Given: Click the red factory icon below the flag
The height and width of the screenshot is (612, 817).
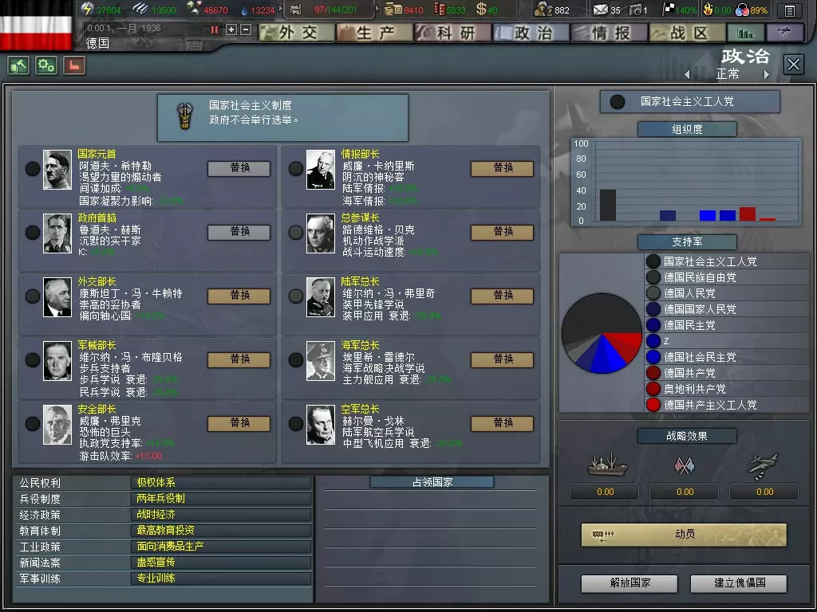Looking at the screenshot, I should click(74, 65).
